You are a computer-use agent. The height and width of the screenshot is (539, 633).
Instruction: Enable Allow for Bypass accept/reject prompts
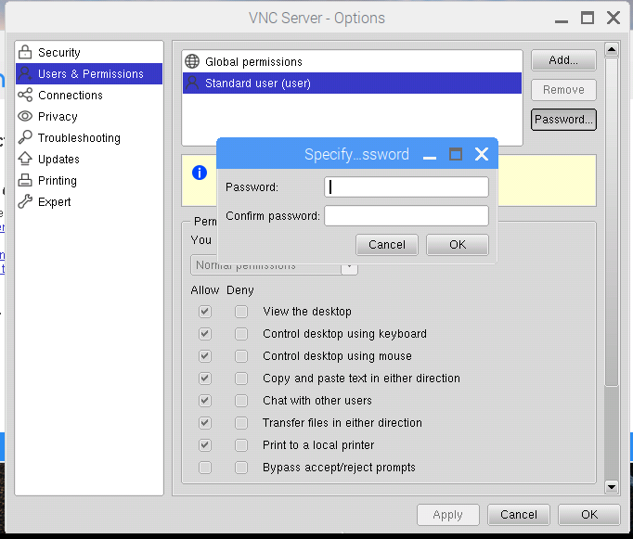pyautogui.click(x=205, y=468)
